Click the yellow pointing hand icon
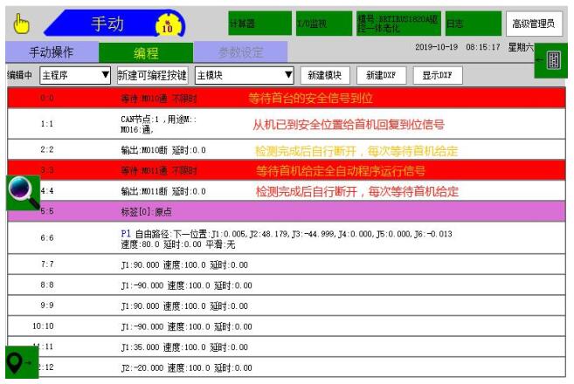This screenshot has height=384, width=574. pos(21,24)
